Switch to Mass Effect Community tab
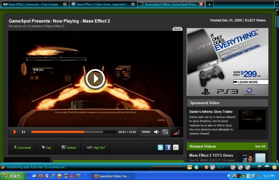This screenshot has width=279, height=180. click(x=33, y=4)
